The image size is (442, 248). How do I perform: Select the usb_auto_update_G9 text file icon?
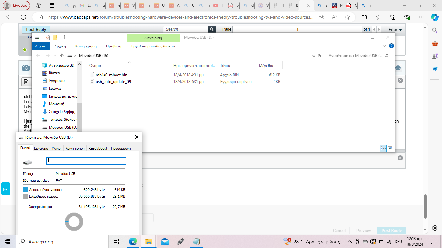tap(92, 82)
